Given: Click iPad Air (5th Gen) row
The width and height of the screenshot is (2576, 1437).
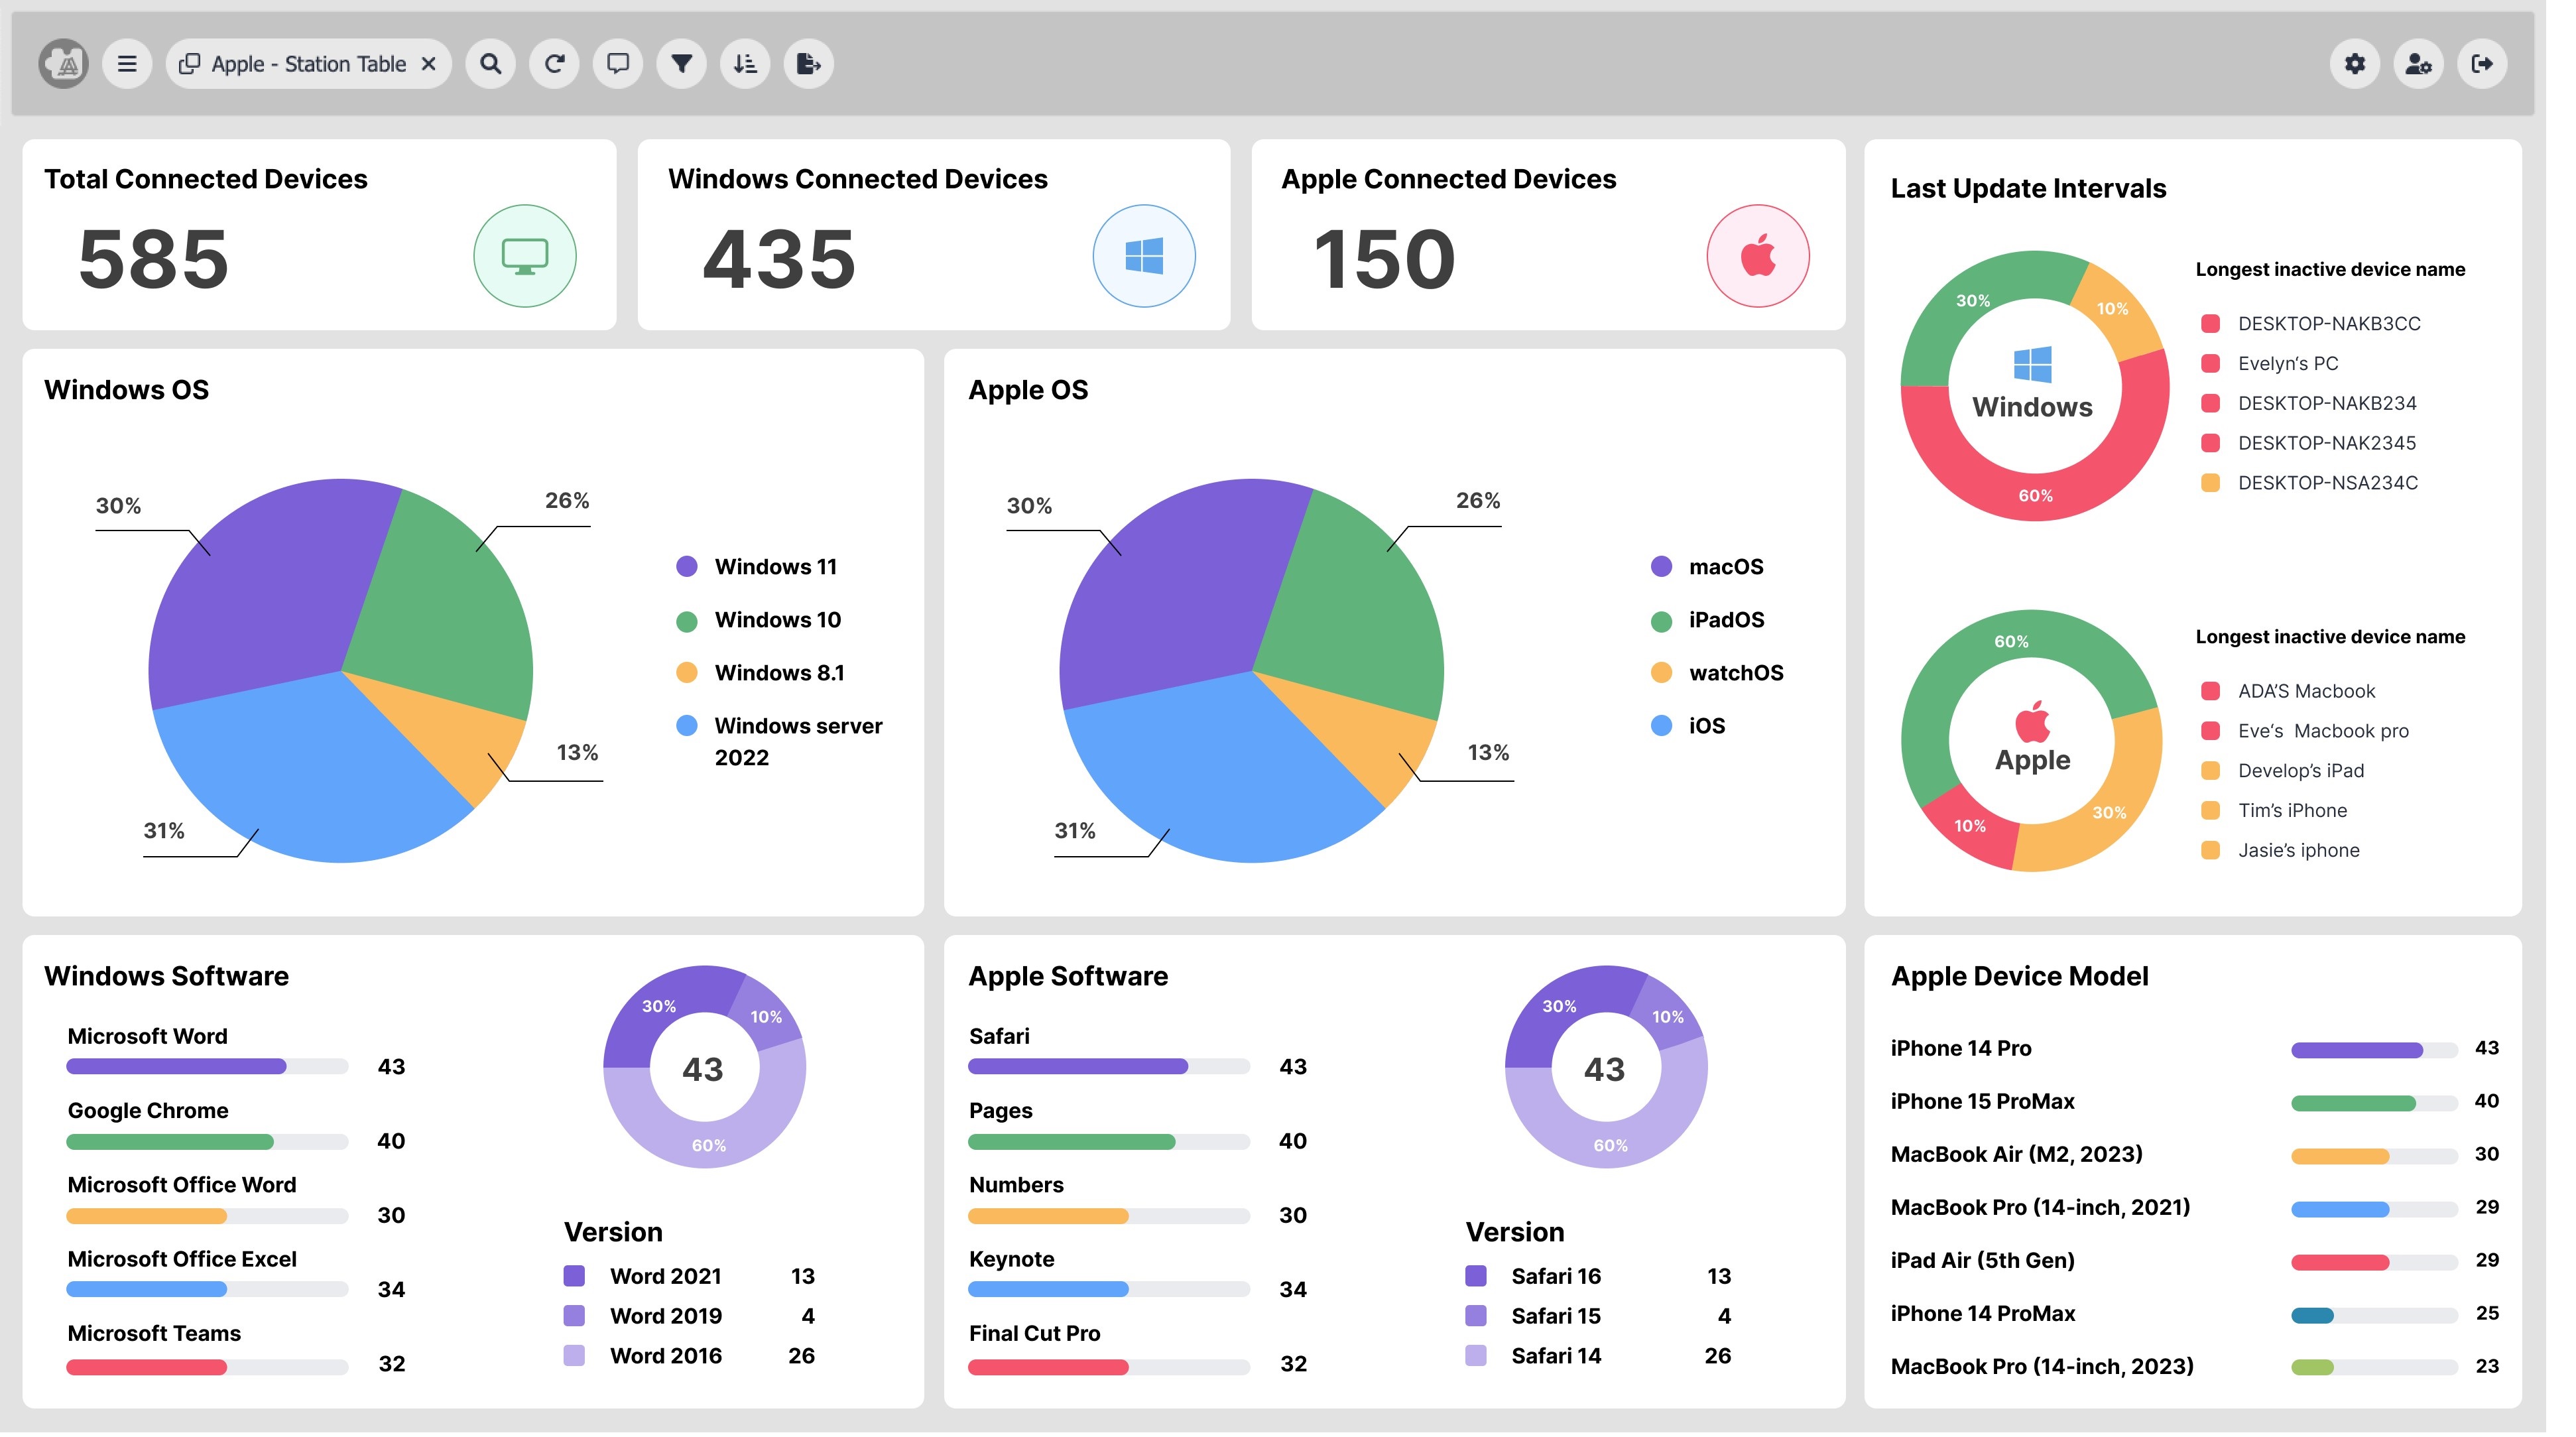Looking at the screenshot, I should 2194,1262.
